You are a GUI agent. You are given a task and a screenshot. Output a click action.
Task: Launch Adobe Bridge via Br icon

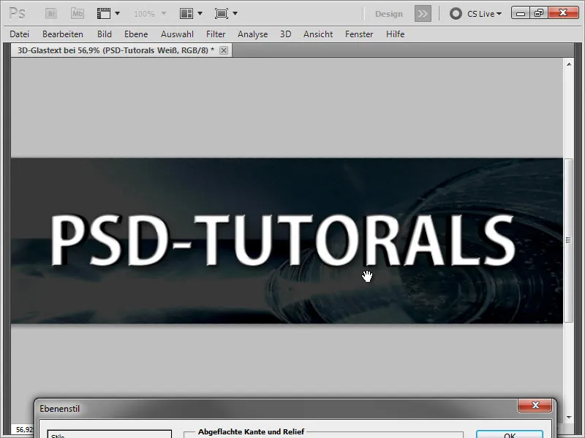tap(51, 14)
